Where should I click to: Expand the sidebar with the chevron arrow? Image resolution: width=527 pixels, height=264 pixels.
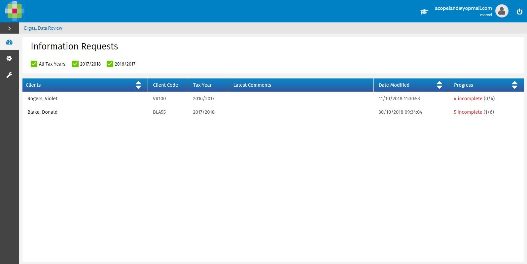pos(10,28)
